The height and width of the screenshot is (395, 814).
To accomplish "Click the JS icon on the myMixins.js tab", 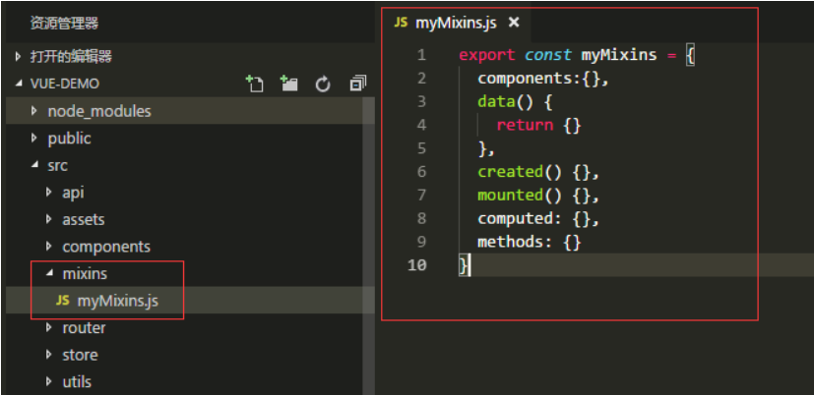I will (x=401, y=21).
